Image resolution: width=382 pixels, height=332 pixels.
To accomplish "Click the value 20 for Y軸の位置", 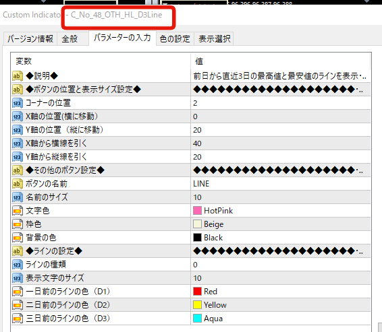I will pyautogui.click(x=197, y=130).
